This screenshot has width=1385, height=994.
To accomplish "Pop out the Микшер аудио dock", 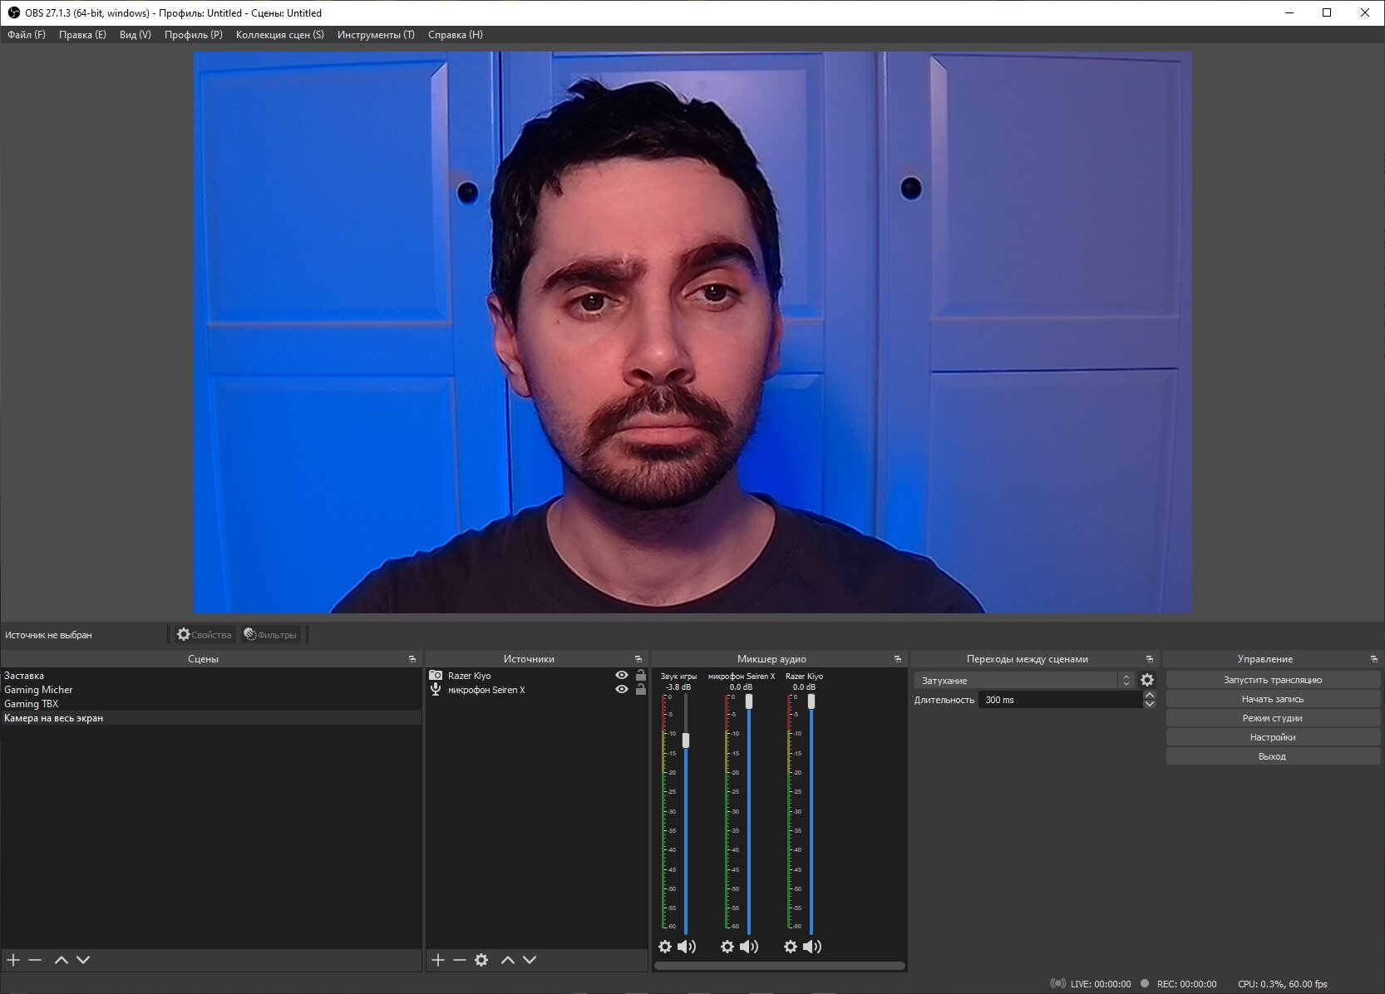I will [898, 659].
